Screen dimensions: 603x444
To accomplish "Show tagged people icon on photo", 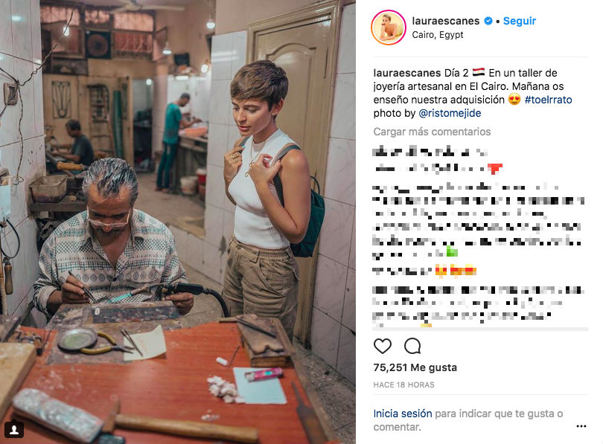I will pos(14,429).
